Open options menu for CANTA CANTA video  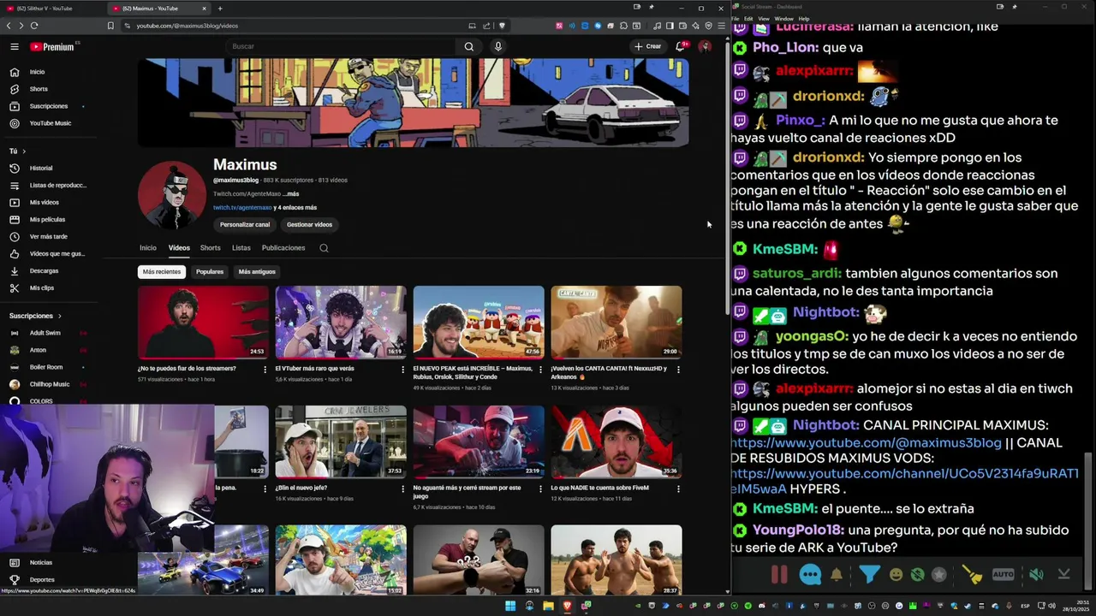coord(678,370)
